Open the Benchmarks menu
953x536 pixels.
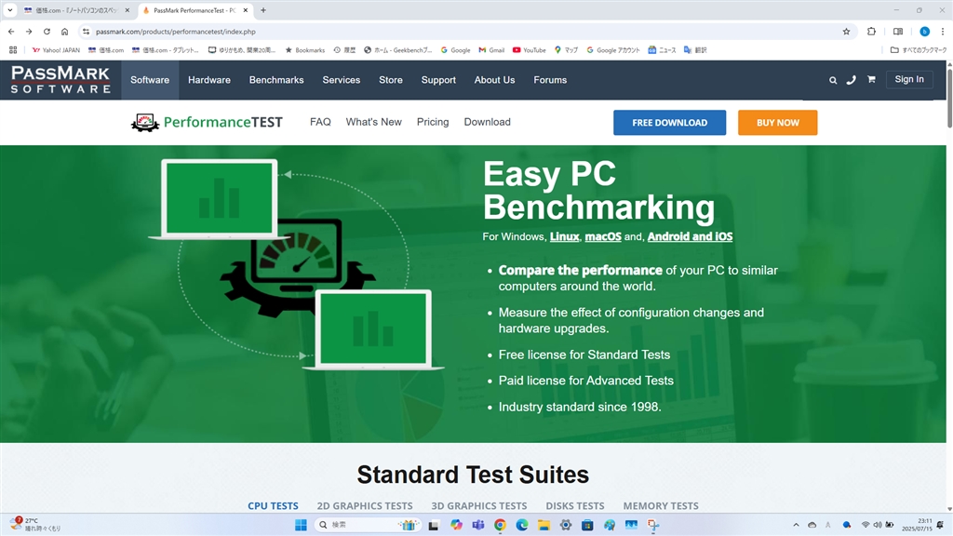point(276,80)
